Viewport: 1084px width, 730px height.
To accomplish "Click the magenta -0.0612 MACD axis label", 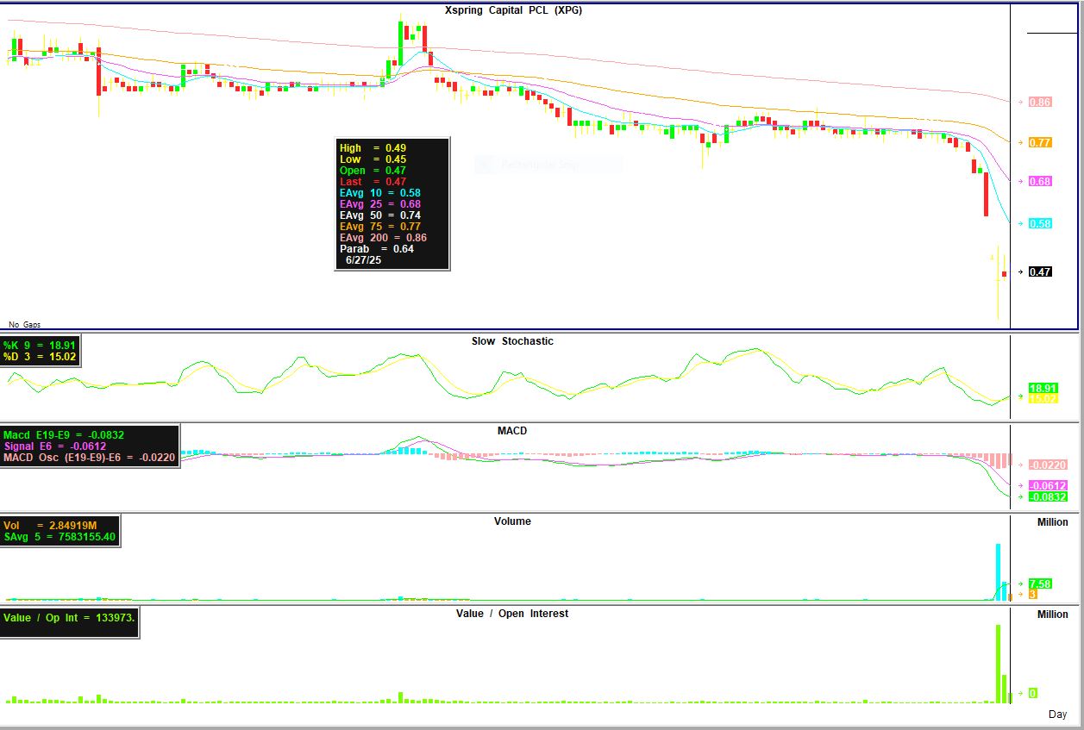I will (x=1049, y=486).
